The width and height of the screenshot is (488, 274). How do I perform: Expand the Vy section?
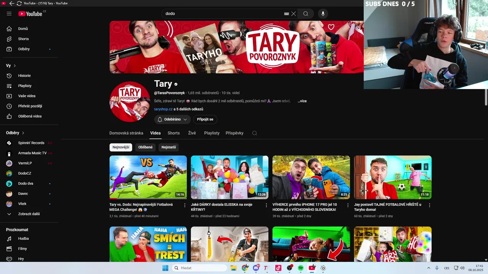[11, 66]
